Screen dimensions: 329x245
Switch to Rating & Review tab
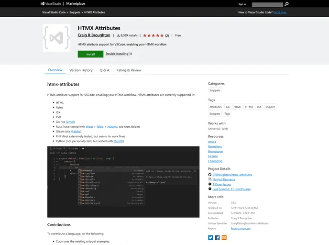pos(129,70)
